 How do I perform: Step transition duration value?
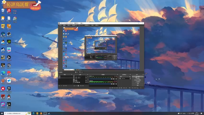click(130, 78)
